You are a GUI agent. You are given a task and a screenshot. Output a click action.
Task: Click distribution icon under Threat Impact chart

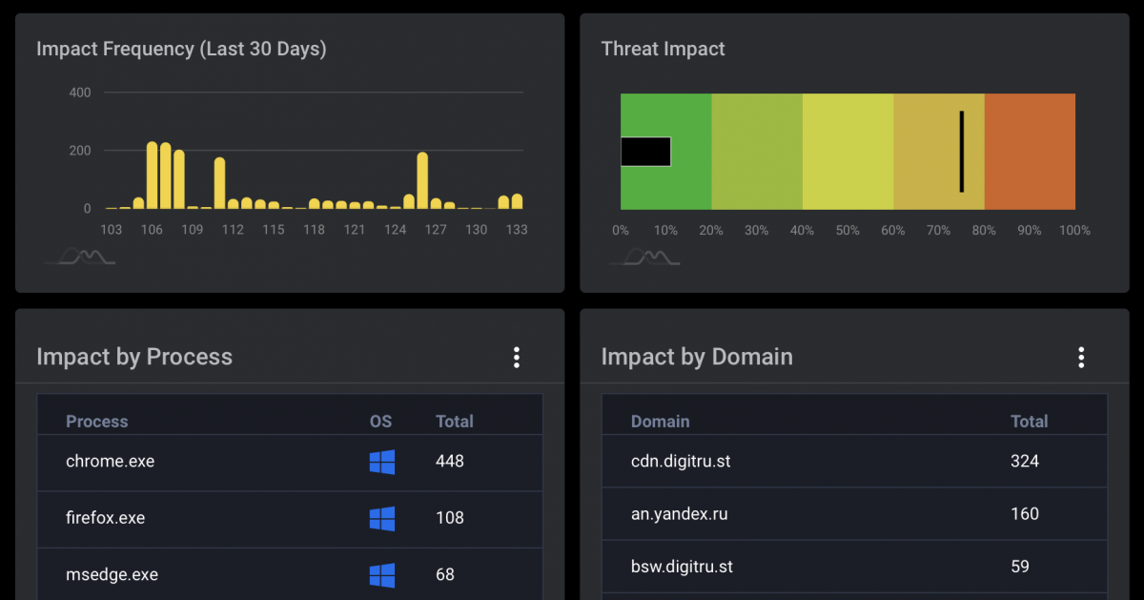(x=644, y=257)
